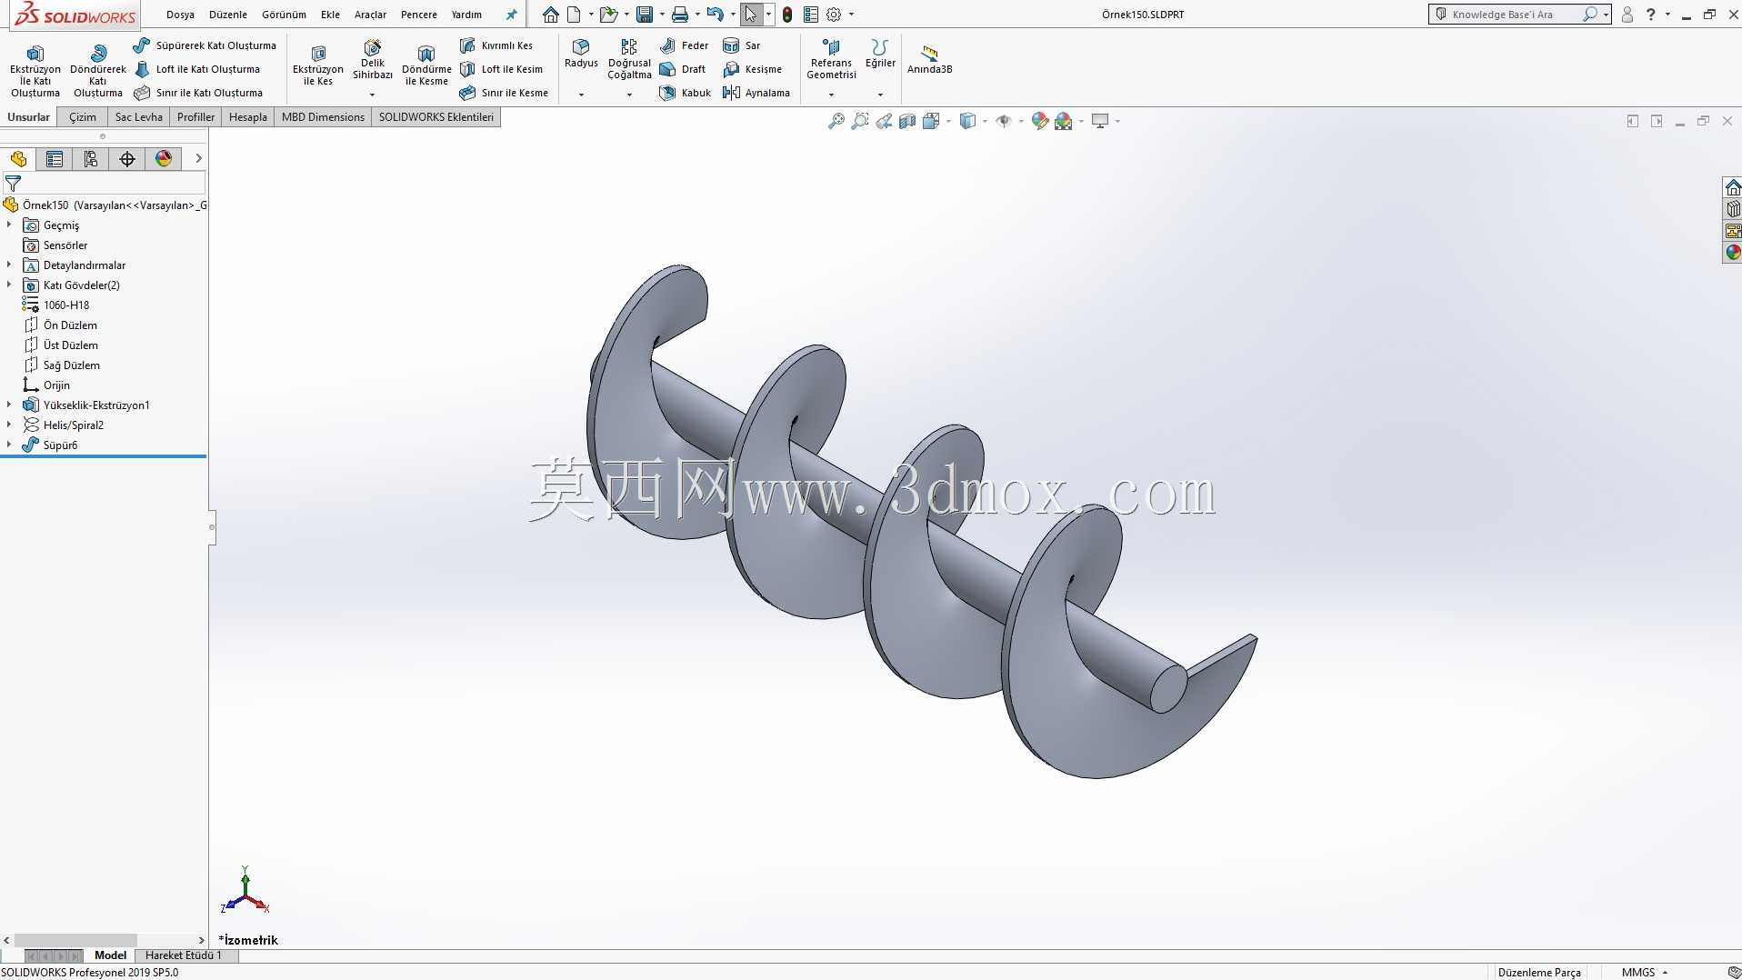Click Loft ile Katı Oluşturma
This screenshot has width=1742, height=980.
click(x=197, y=69)
